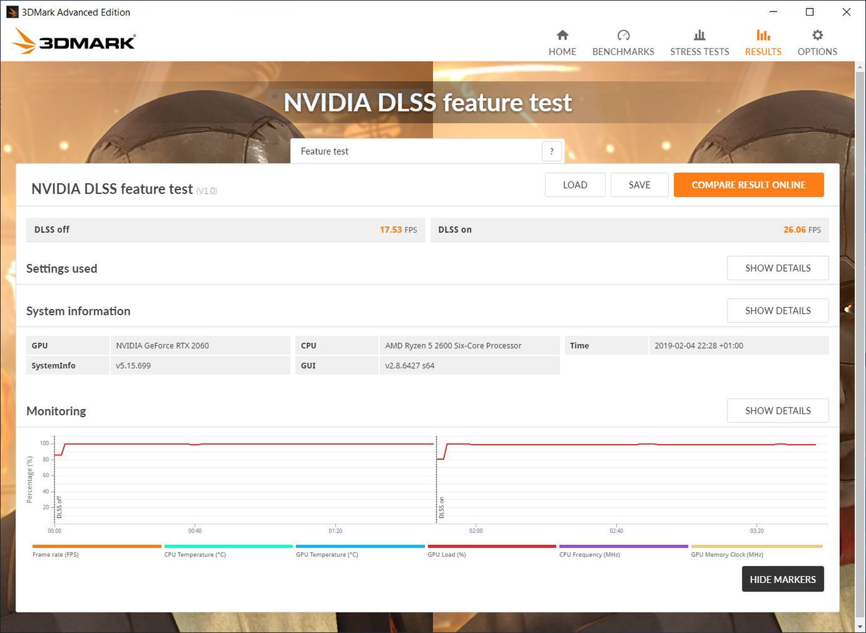Minimize the 3DMark window
866x633 pixels.
pos(773,12)
